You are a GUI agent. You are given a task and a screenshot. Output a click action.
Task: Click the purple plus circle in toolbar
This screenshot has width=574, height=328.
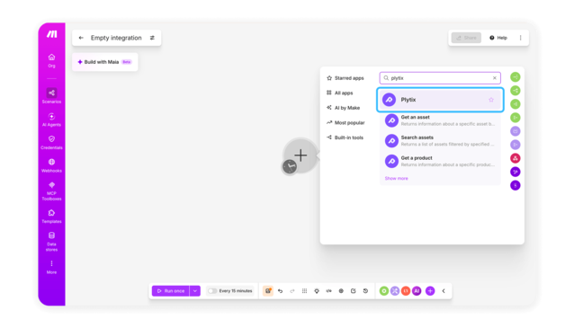(x=430, y=291)
